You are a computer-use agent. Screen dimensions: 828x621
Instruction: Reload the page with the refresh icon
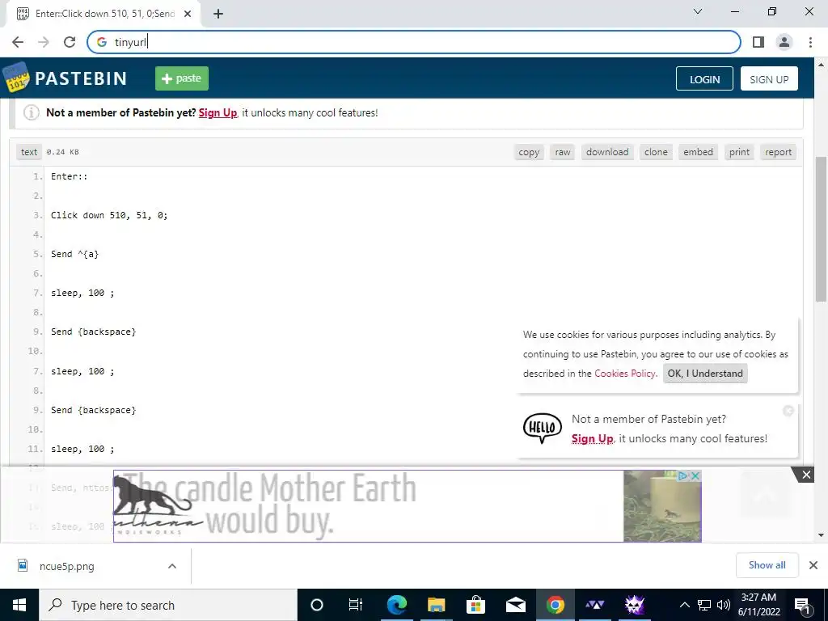point(70,42)
